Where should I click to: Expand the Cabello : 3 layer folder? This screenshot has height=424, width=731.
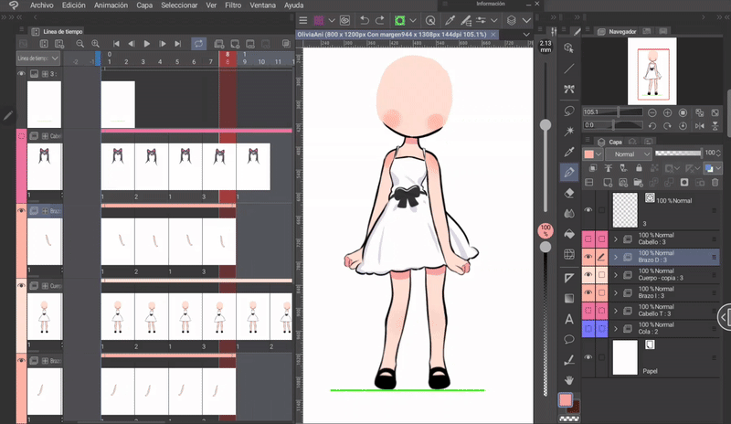(x=615, y=239)
